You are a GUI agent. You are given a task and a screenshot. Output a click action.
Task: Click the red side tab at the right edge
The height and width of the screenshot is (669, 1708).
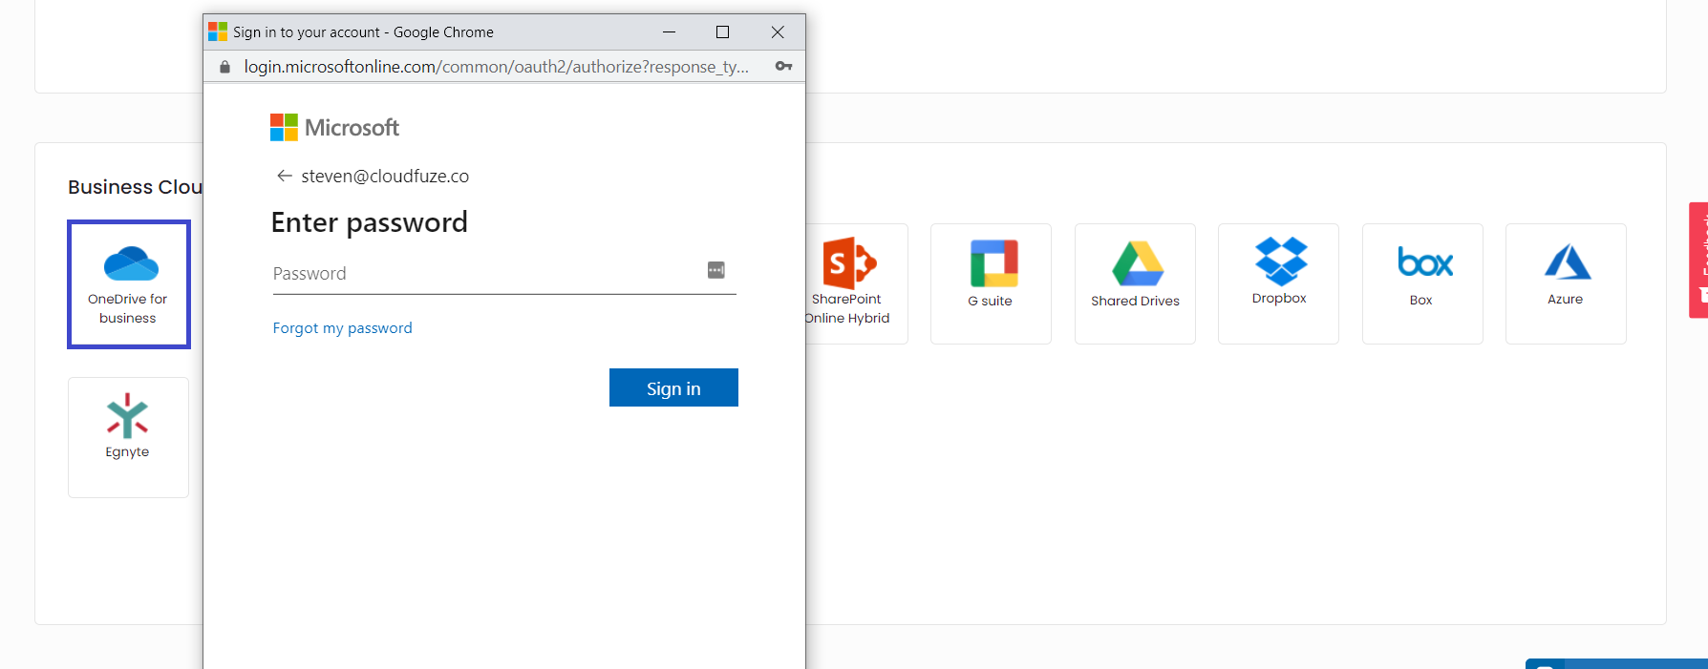tap(1698, 260)
